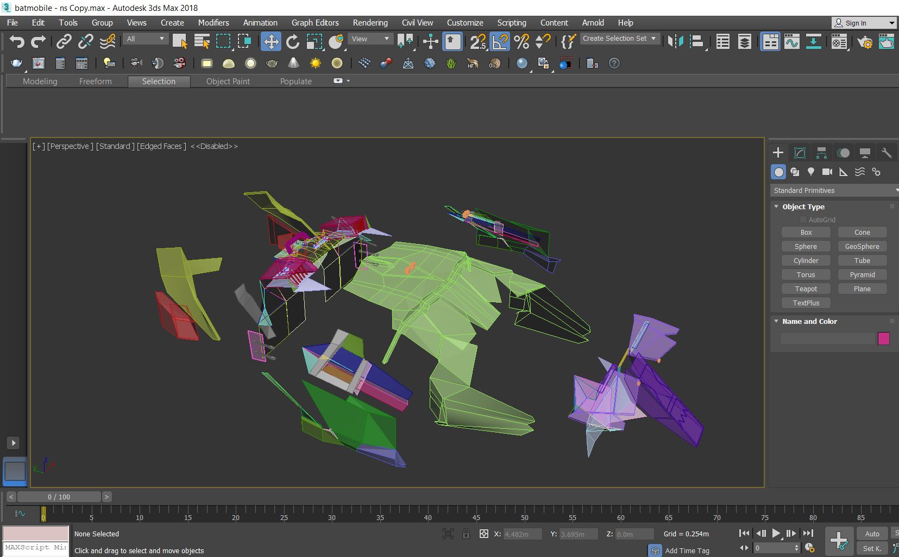This screenshot has width=899, height=557.
Task: Play the animation
Action: point(776,534)
